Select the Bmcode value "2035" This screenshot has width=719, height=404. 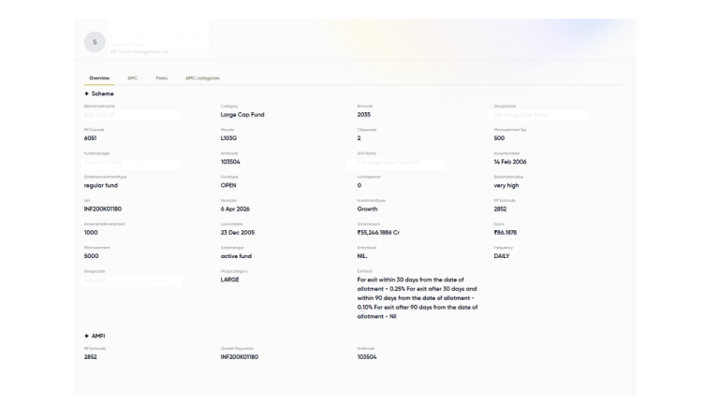click(x=363, y=114)
